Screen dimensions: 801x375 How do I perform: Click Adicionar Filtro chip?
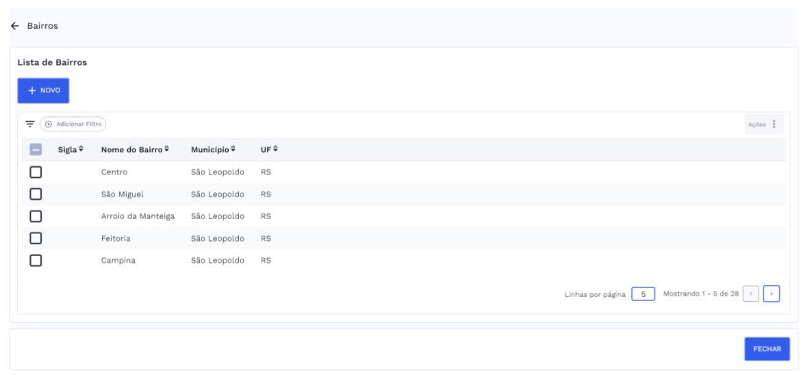coord(73,125)
